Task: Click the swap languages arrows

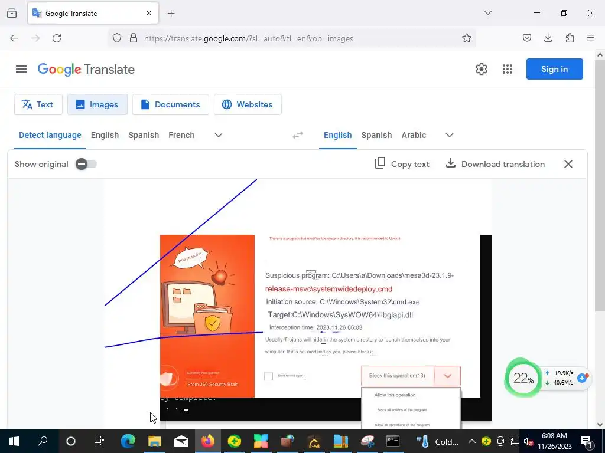Action: (298, 135)
